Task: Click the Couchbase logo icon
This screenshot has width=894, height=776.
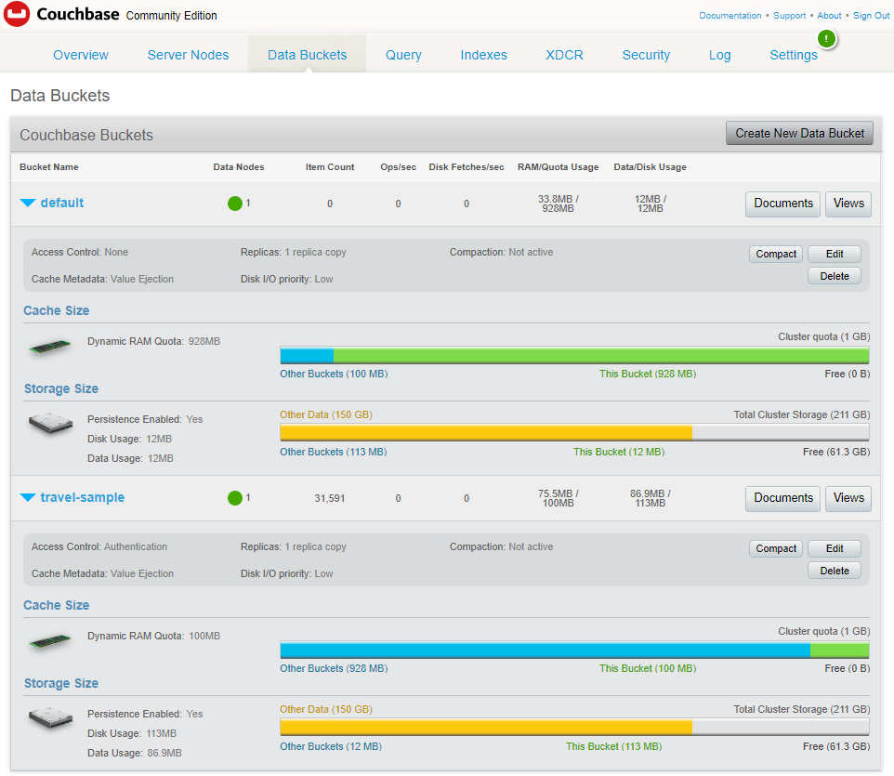Action: tap(17, 14)
